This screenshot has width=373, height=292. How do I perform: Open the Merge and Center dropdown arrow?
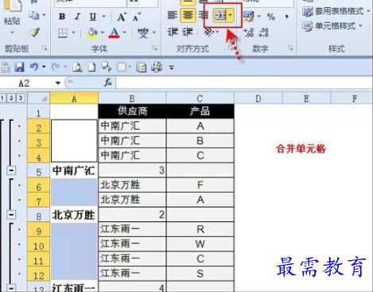pyautogui.click(x=231, y=15)
